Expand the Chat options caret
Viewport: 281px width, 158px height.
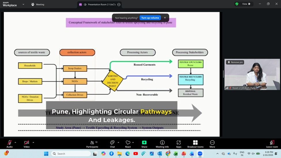(x=118, y=142)
